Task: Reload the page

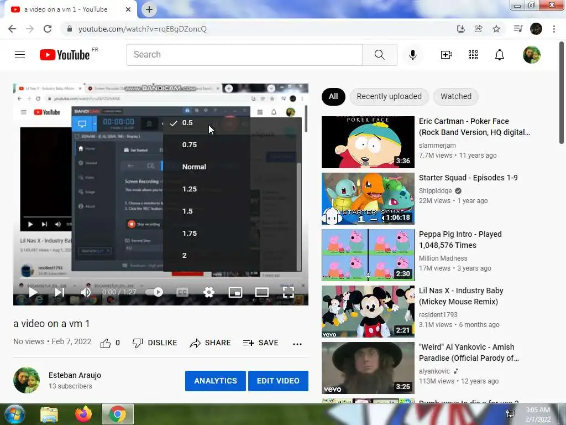Action: coord(48,29)
